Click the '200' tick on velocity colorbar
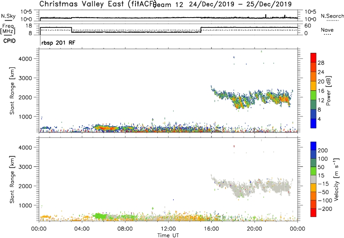This screenshot has width=344, height=238. [x=322, y=150]
